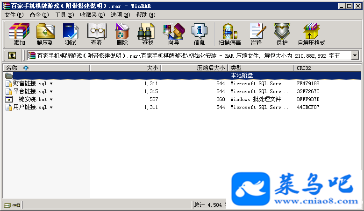Click the key password icon in status bar
This screenshot has width=364, height=211.
pos(16,205)
